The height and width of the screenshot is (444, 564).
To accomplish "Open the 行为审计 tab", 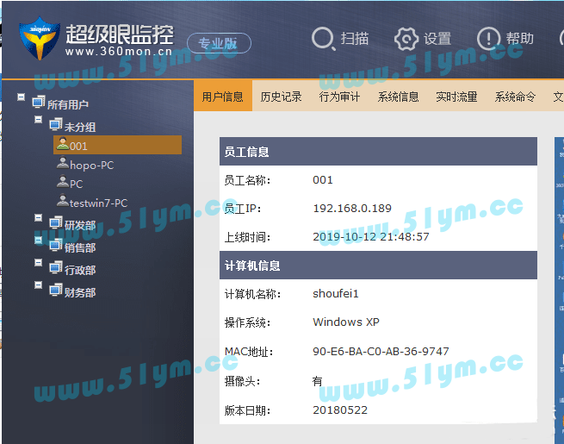I will point(339,97).
